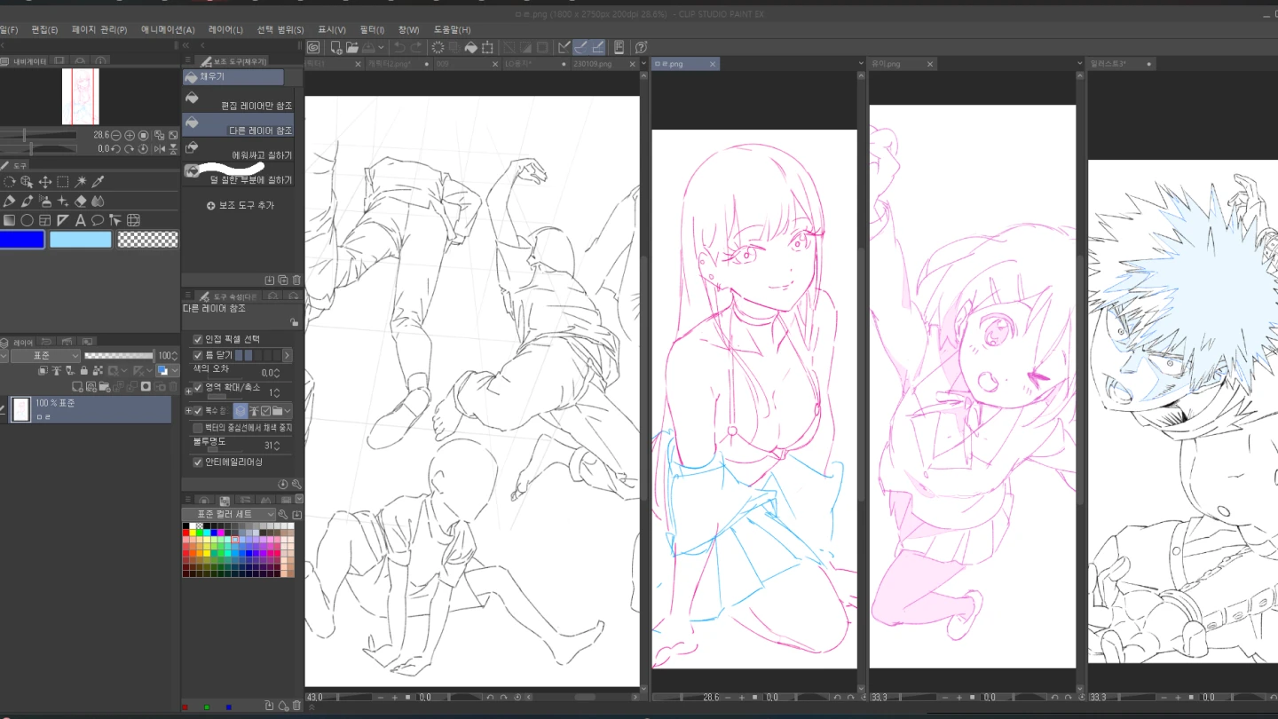Select the Frame border tool
Image resolution: width=1278 pixels, height=719 pixels.
tap(44, 220)
